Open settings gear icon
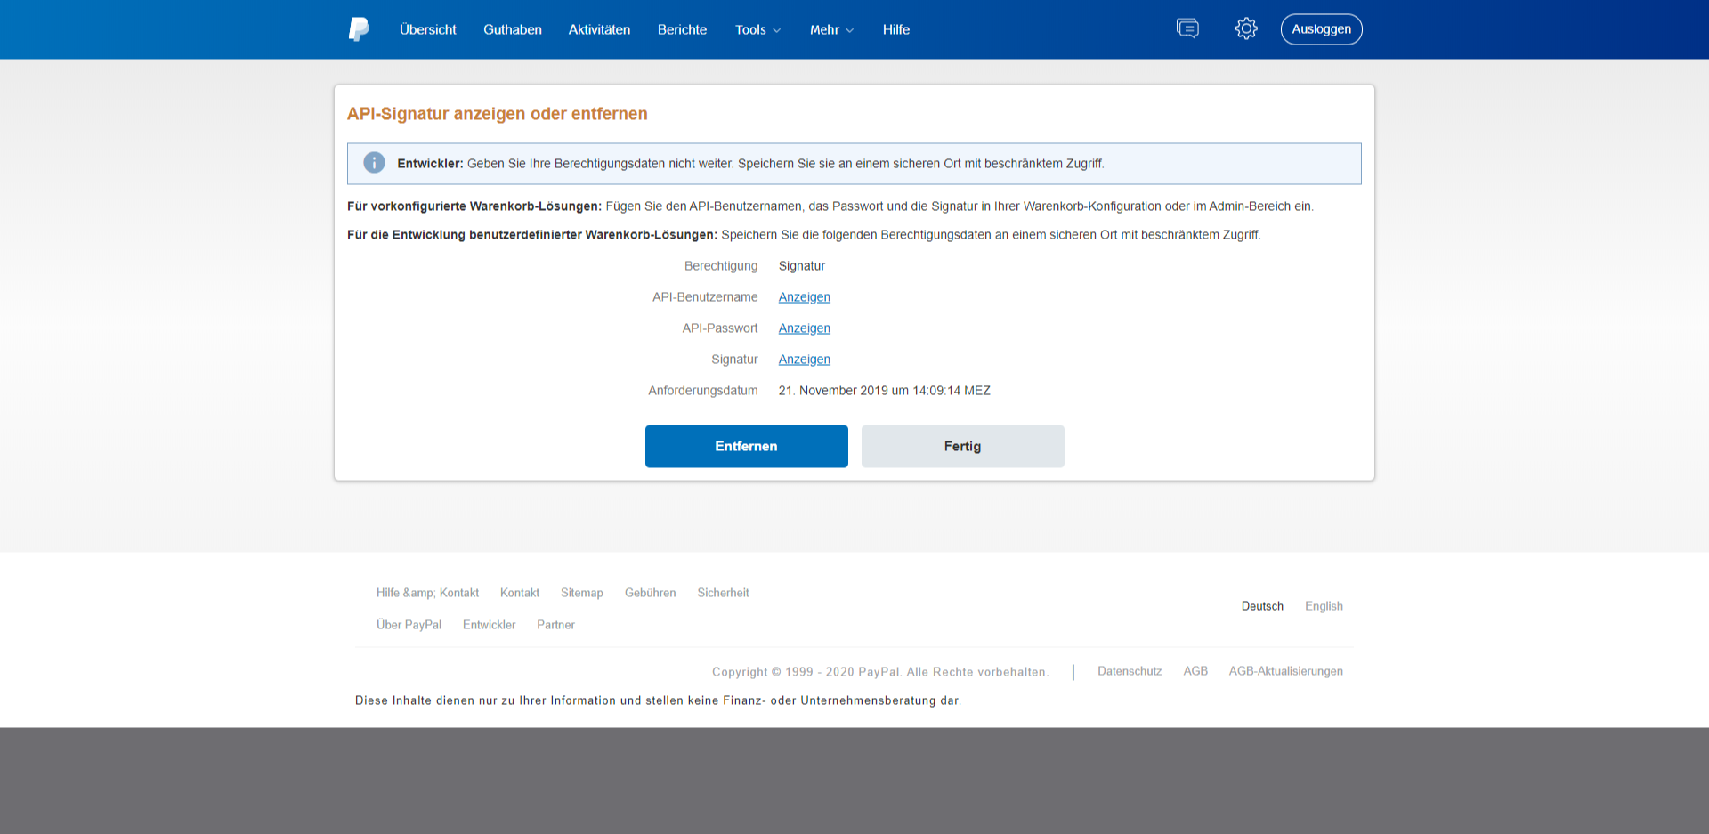 coord(1246,29)
